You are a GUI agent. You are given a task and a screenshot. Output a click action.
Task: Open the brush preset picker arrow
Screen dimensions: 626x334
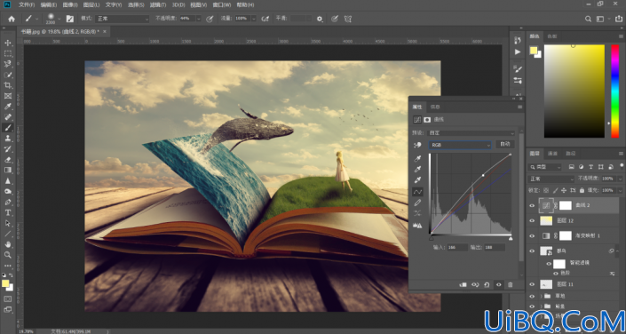tap(59, 19)
